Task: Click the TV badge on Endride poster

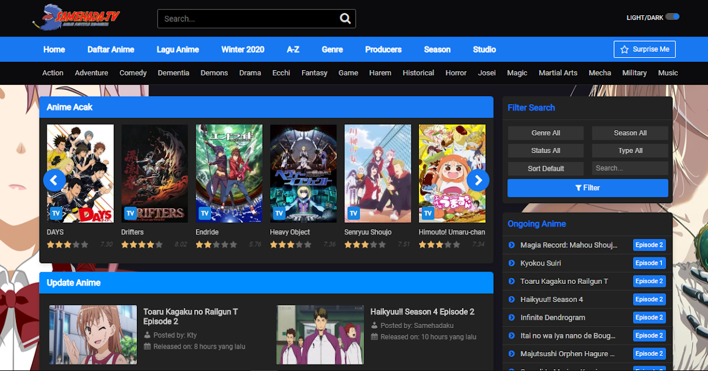Action: point(205,213)
